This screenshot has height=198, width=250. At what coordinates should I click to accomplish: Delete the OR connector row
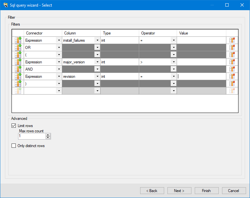[x=232, y=48]
